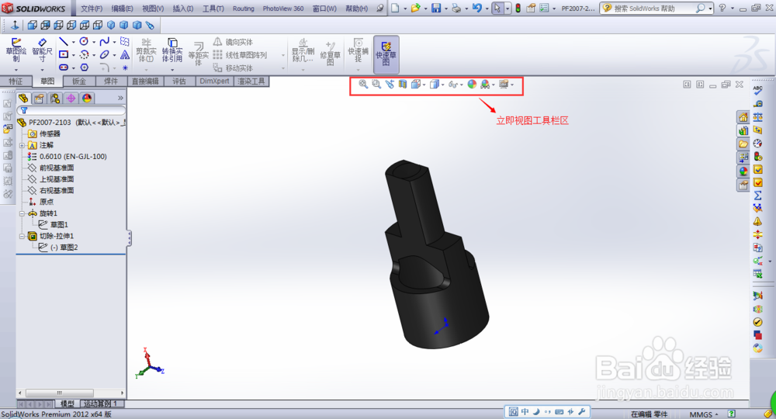776x419 pixels.
Task: Open View Orientation dropdown arrow
Action: point(424,85)
